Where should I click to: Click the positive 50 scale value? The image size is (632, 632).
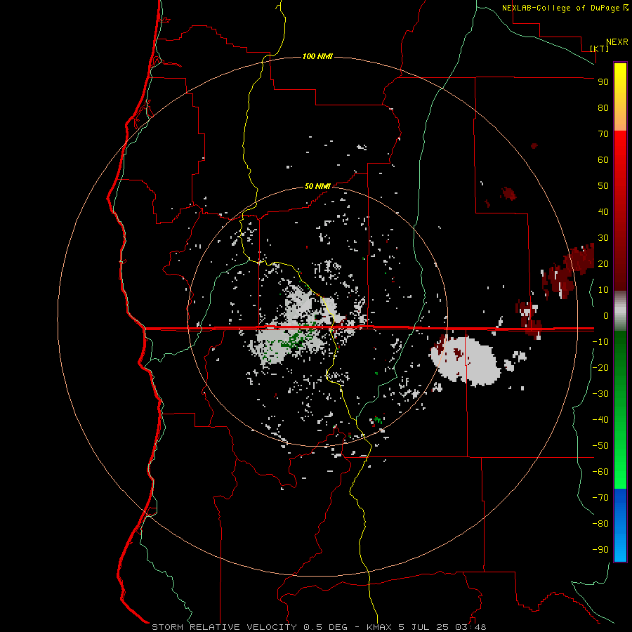pyautogui.click(x=603, y=186)
